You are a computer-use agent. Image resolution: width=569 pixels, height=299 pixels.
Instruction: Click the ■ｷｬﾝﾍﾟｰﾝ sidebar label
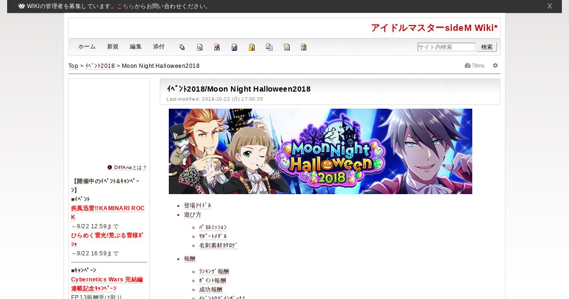(x=83, y=271)
